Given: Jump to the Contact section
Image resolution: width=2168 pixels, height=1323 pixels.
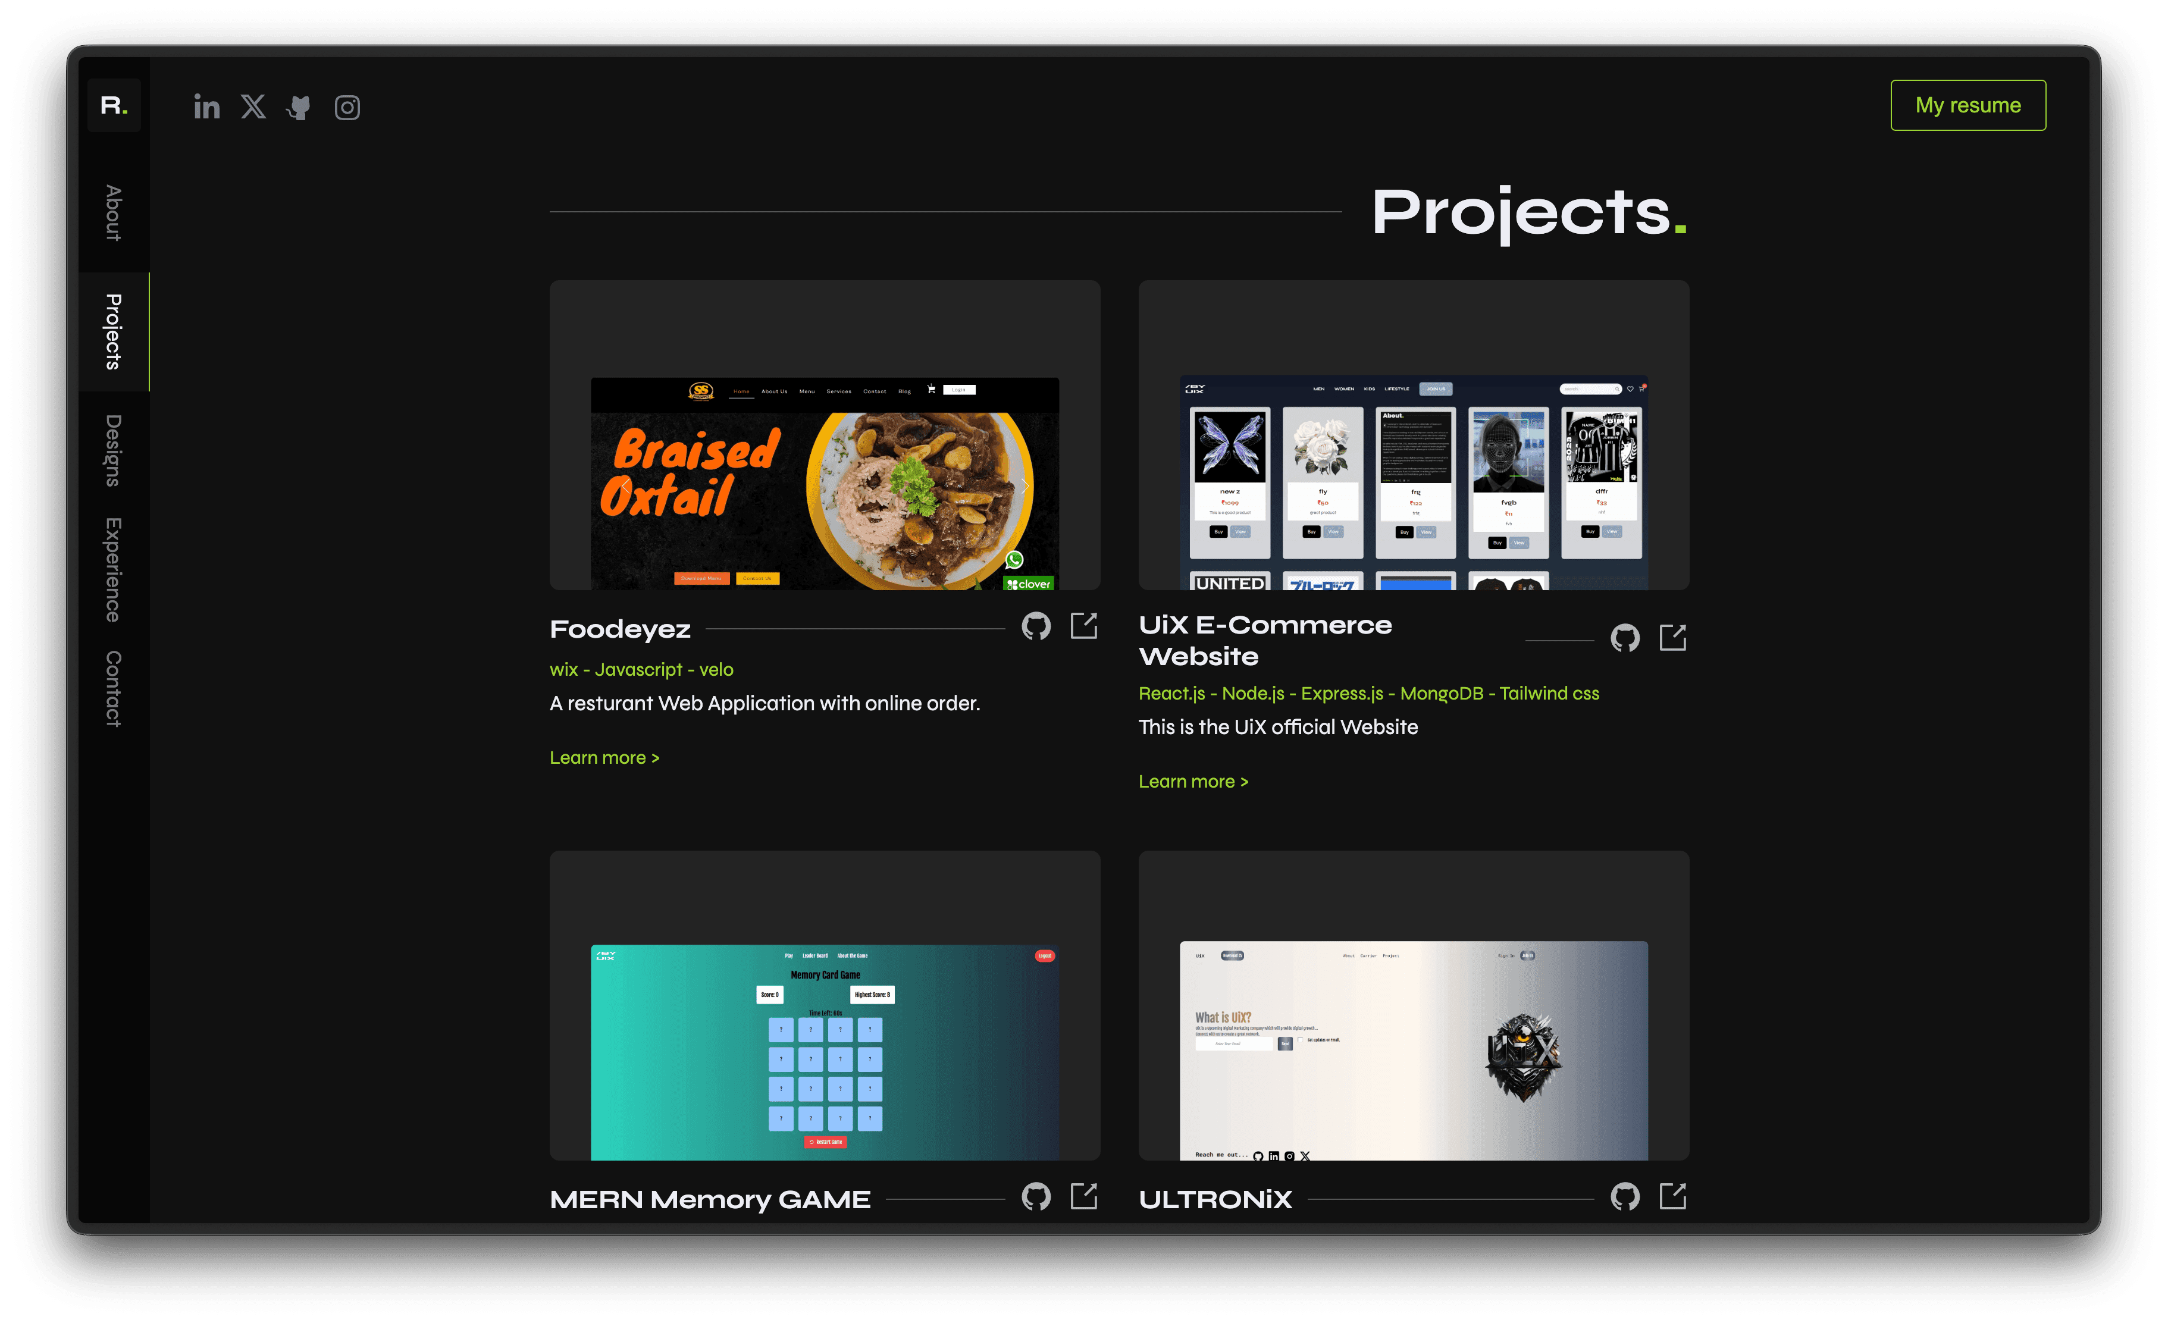Looking at the screenshot, I should coord(114,689).
